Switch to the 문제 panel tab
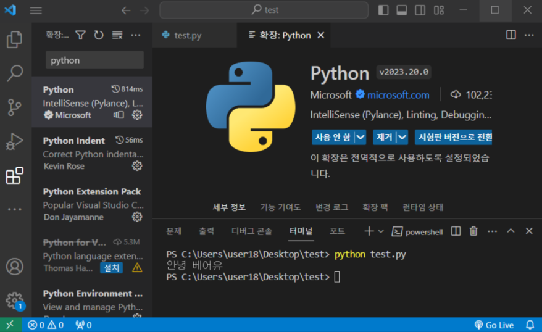The image size is (542, 332). pyautogui.click(x=173, y=231)
